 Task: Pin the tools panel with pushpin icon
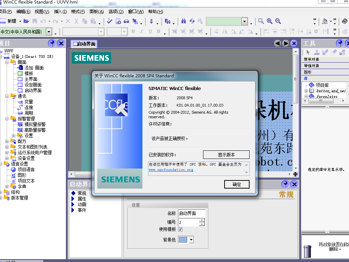[x=340, y=43]
